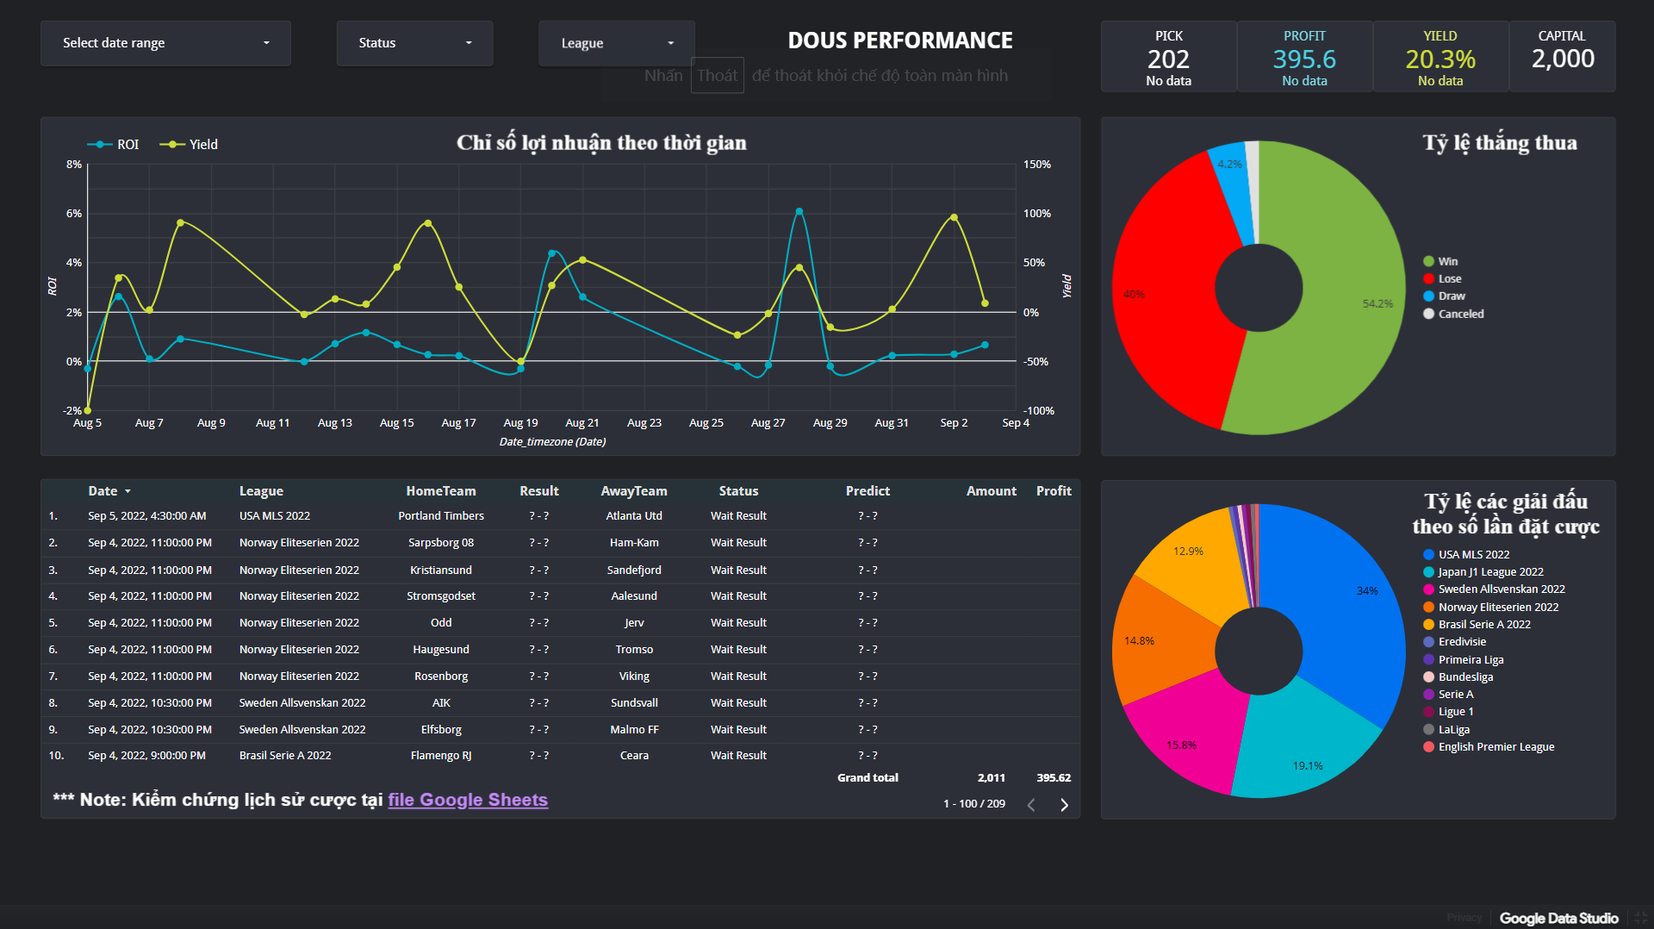Toggle Draw series in win-loss legend
Image resolution: width=1654 pixels, height=929 pixels.
pyautogui.click(x=1451, y=296)
